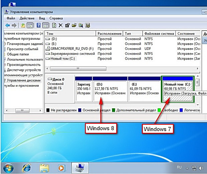Toggle the action pane toolbar button
Screen dimensions: 207x174
coord(46,25)
